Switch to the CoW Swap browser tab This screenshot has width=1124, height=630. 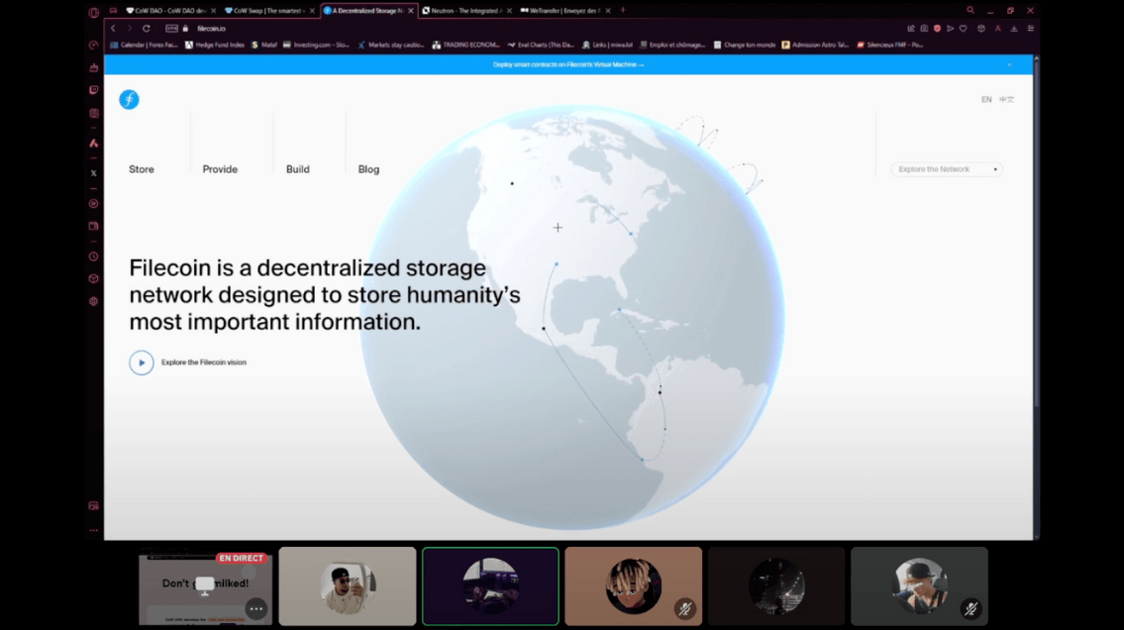pyautogui.click(x=263, y=11)
